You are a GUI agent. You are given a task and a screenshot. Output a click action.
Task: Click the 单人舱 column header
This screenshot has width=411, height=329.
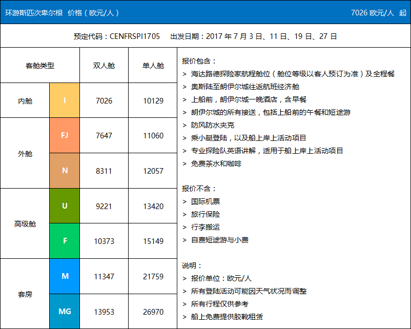point(153,66)
